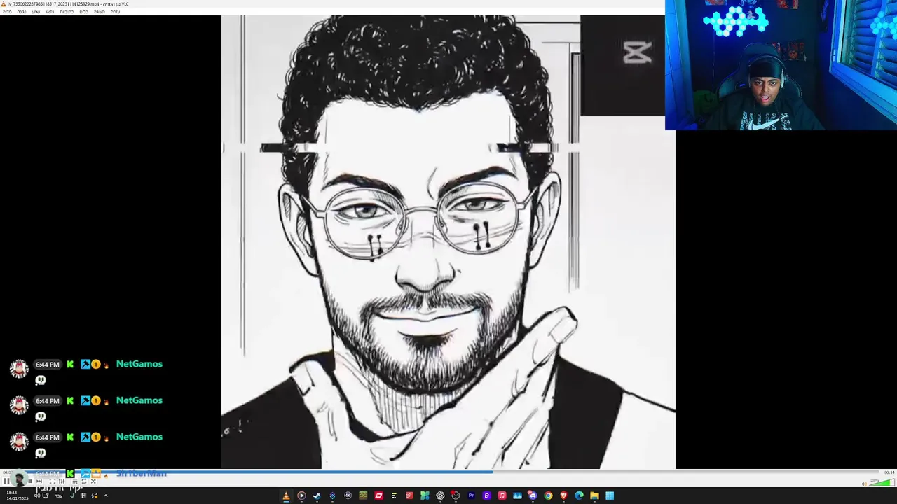Open the כתוביות (Subtitles) menu
Viewport: 897px width, 504px height.
coord(67,12)
